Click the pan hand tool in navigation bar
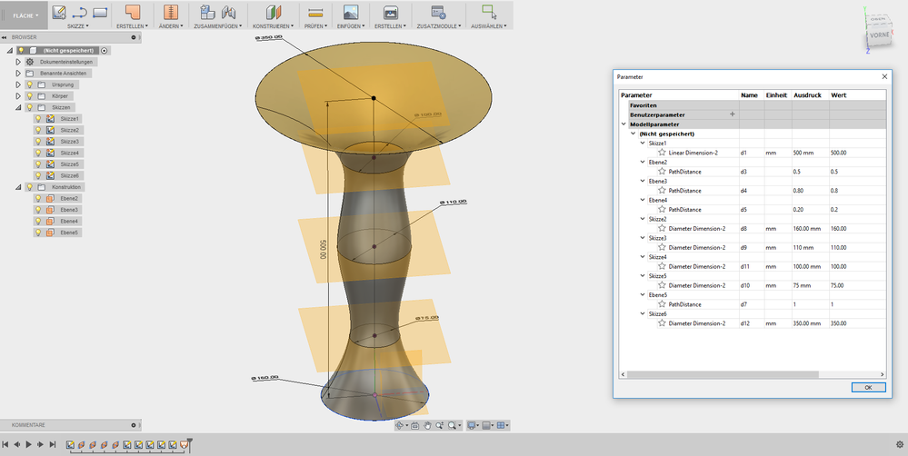 click(x=427, y=425)
